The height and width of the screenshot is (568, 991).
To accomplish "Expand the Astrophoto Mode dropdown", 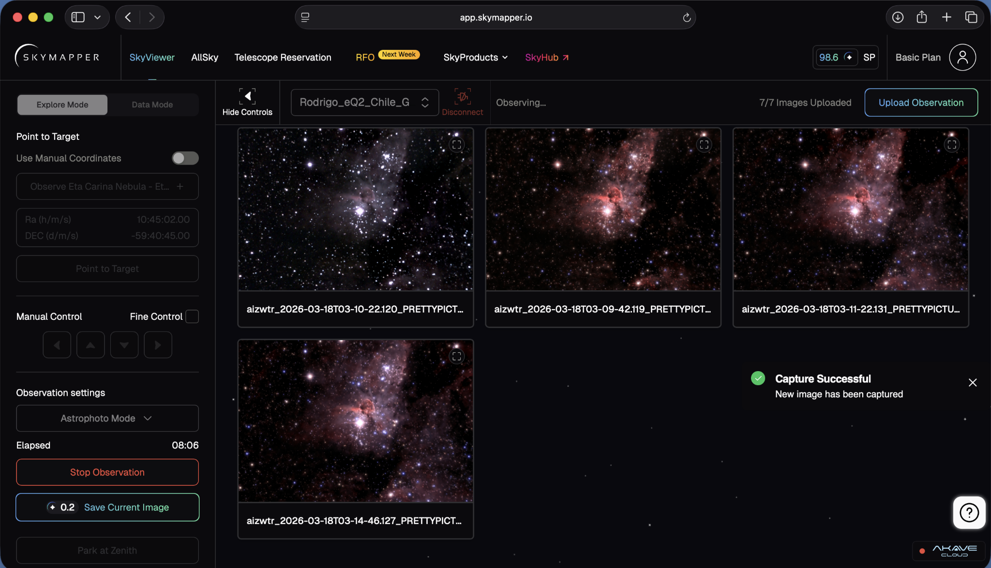I will tap(107, 418).
